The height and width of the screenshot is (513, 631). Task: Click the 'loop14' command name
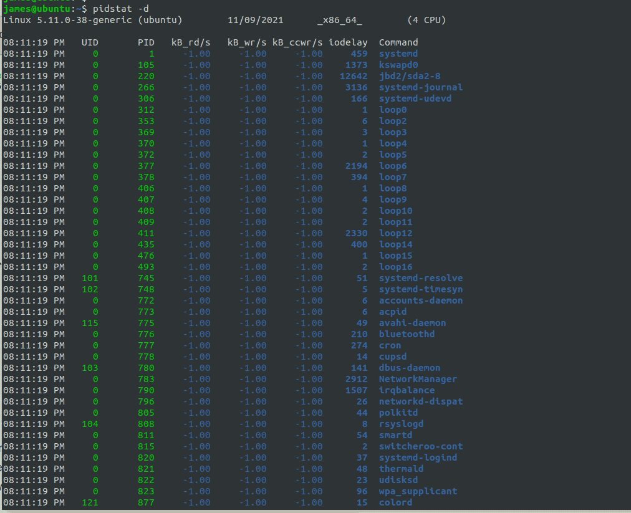click(x=395, y=244)
